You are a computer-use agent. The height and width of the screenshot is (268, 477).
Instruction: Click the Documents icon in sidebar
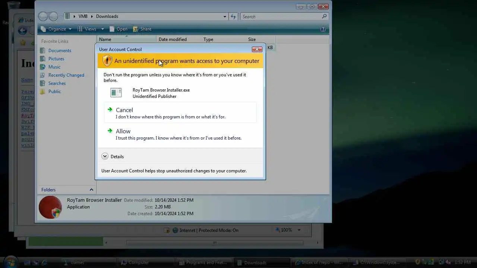point(43,51)
